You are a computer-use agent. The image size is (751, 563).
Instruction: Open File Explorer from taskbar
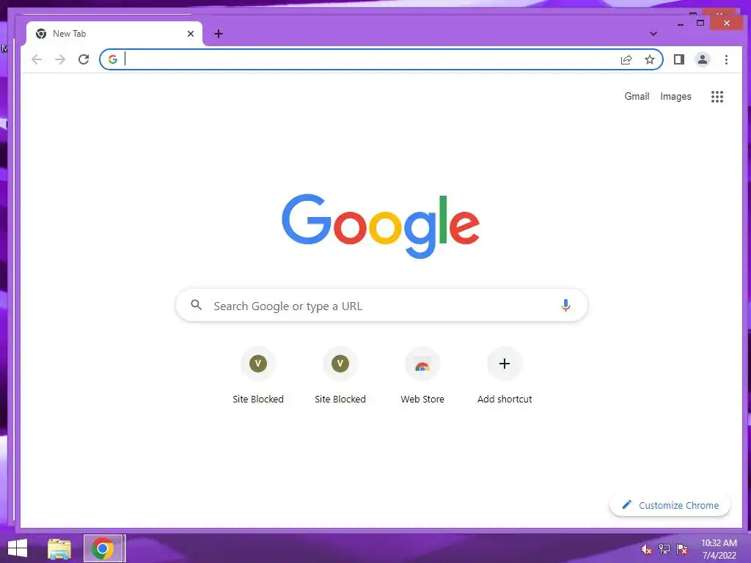tap(59, 548)
